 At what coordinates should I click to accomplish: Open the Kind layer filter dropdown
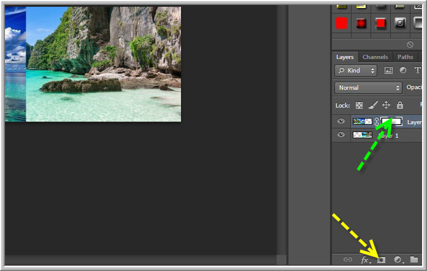(x=356, y=71)
